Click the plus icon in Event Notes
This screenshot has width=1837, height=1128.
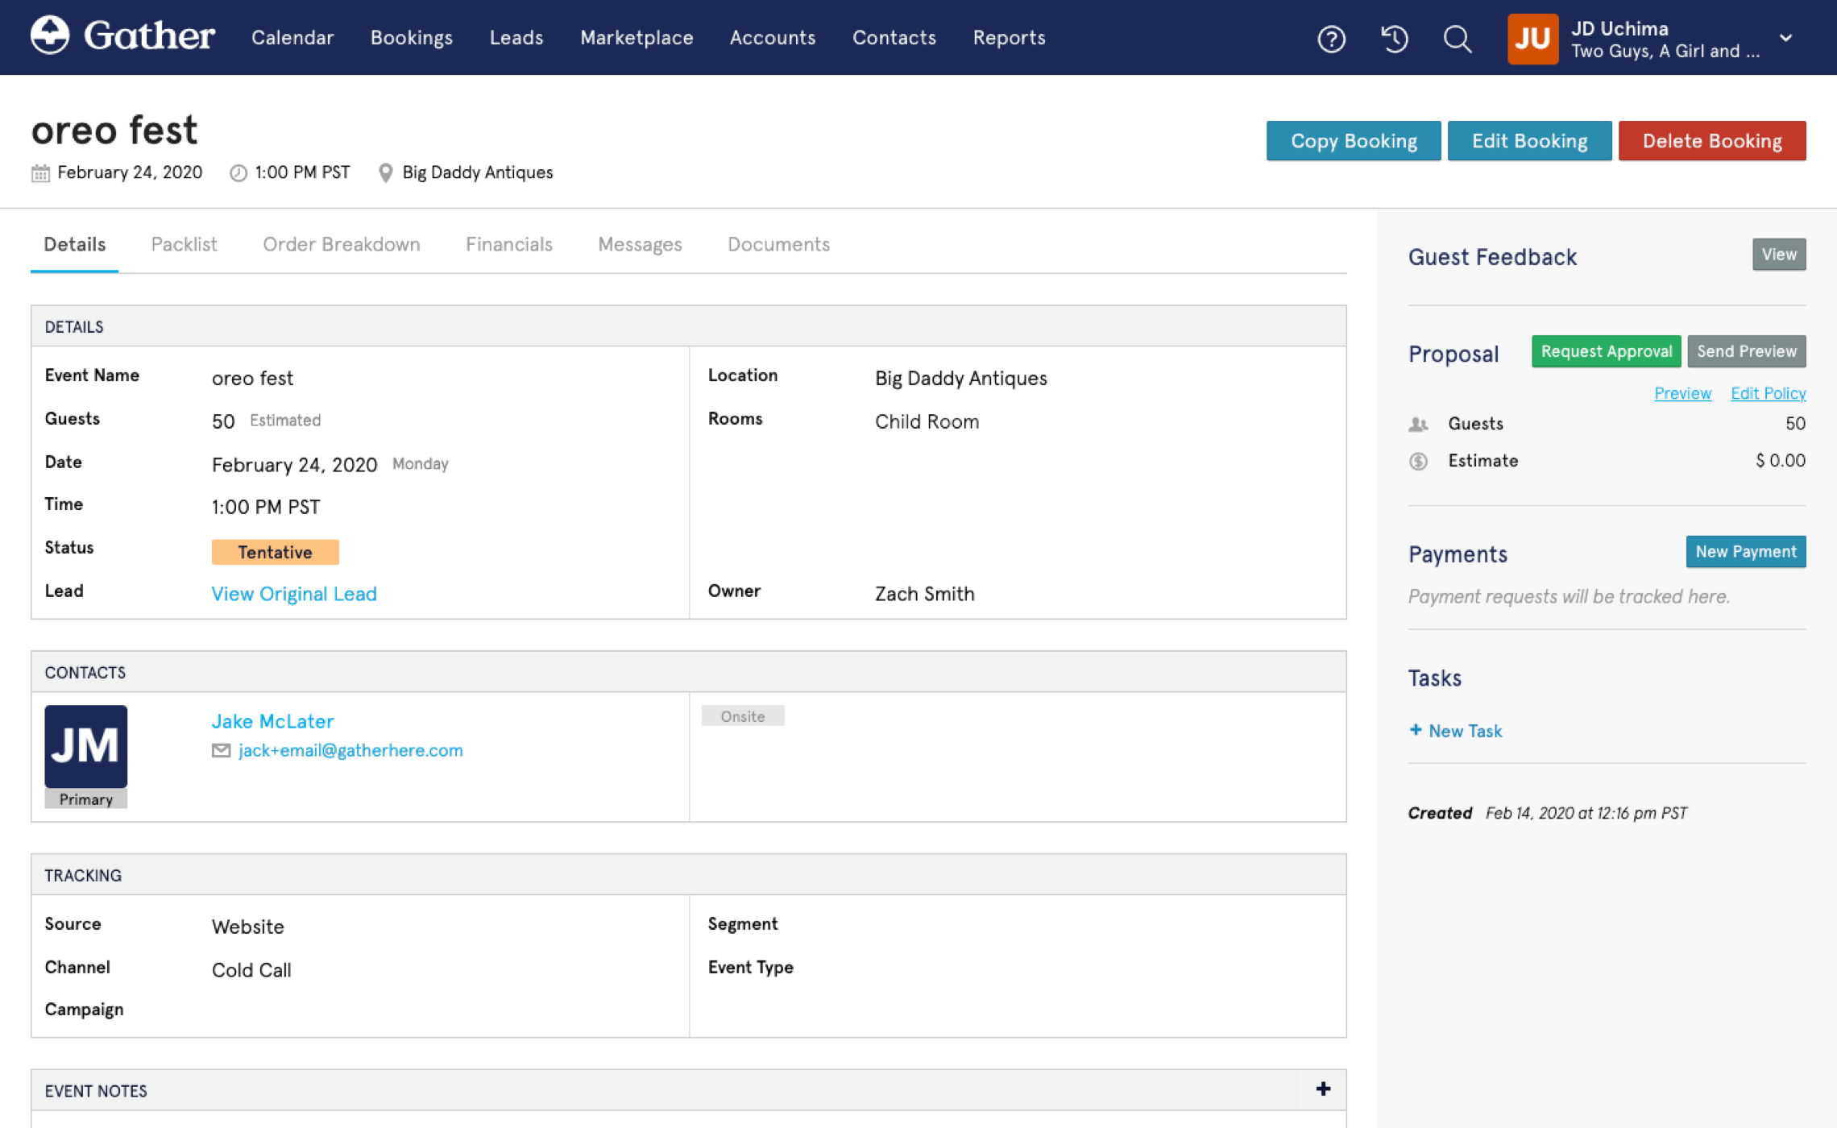pyautogui.click(x=1323, y=1089)
